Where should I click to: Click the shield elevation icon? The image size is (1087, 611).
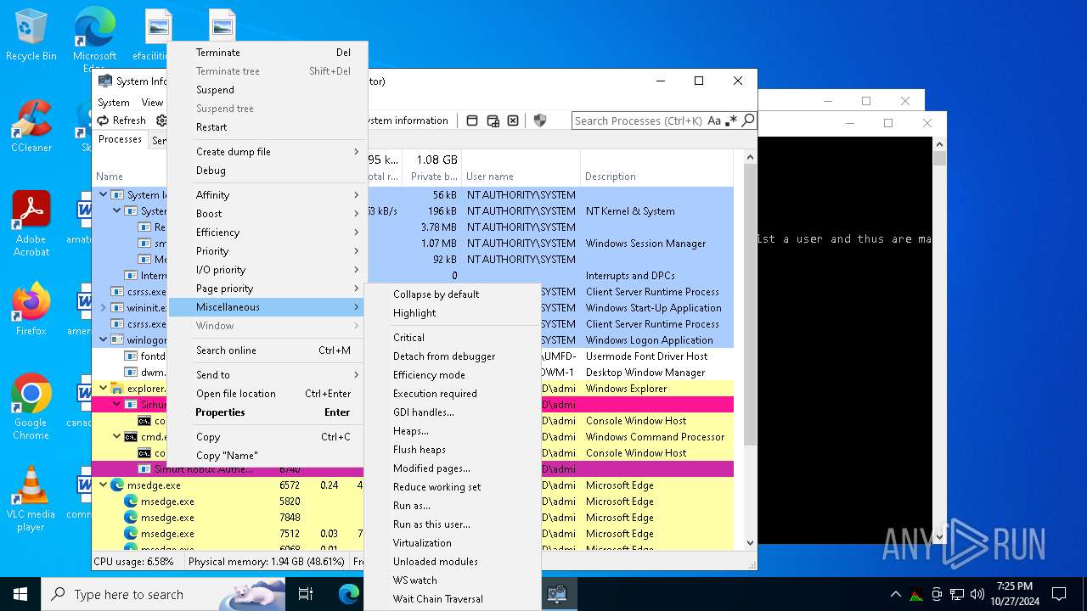coord(539,121)
